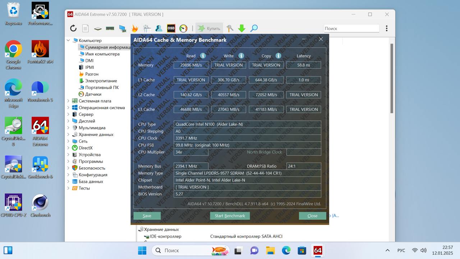Image resolution: width=460 pixels, height=259 pixels.
Task: Click the Memory Read value 29896 MB/s
Action: 191,65
